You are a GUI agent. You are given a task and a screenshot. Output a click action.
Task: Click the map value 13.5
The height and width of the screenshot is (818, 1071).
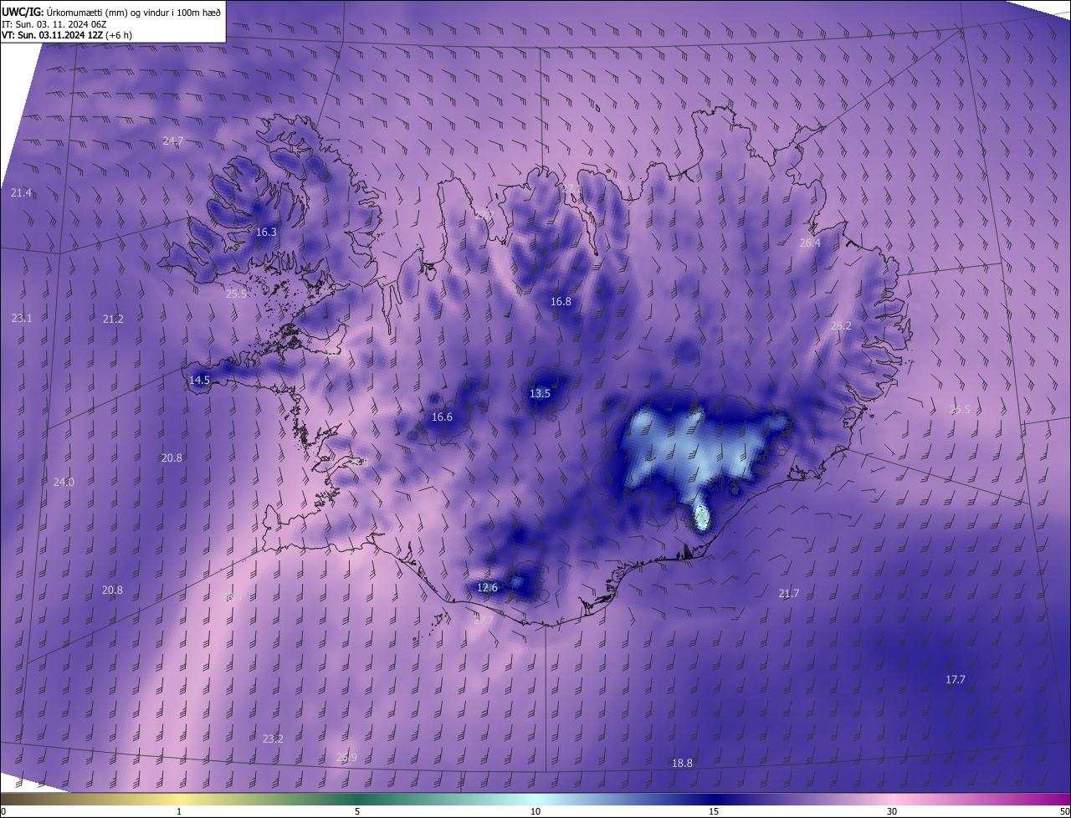(x=540, y=394)
